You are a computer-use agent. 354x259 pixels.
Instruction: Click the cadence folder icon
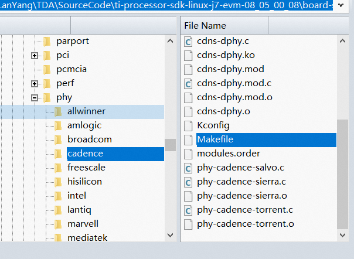(x=58, y=154)
